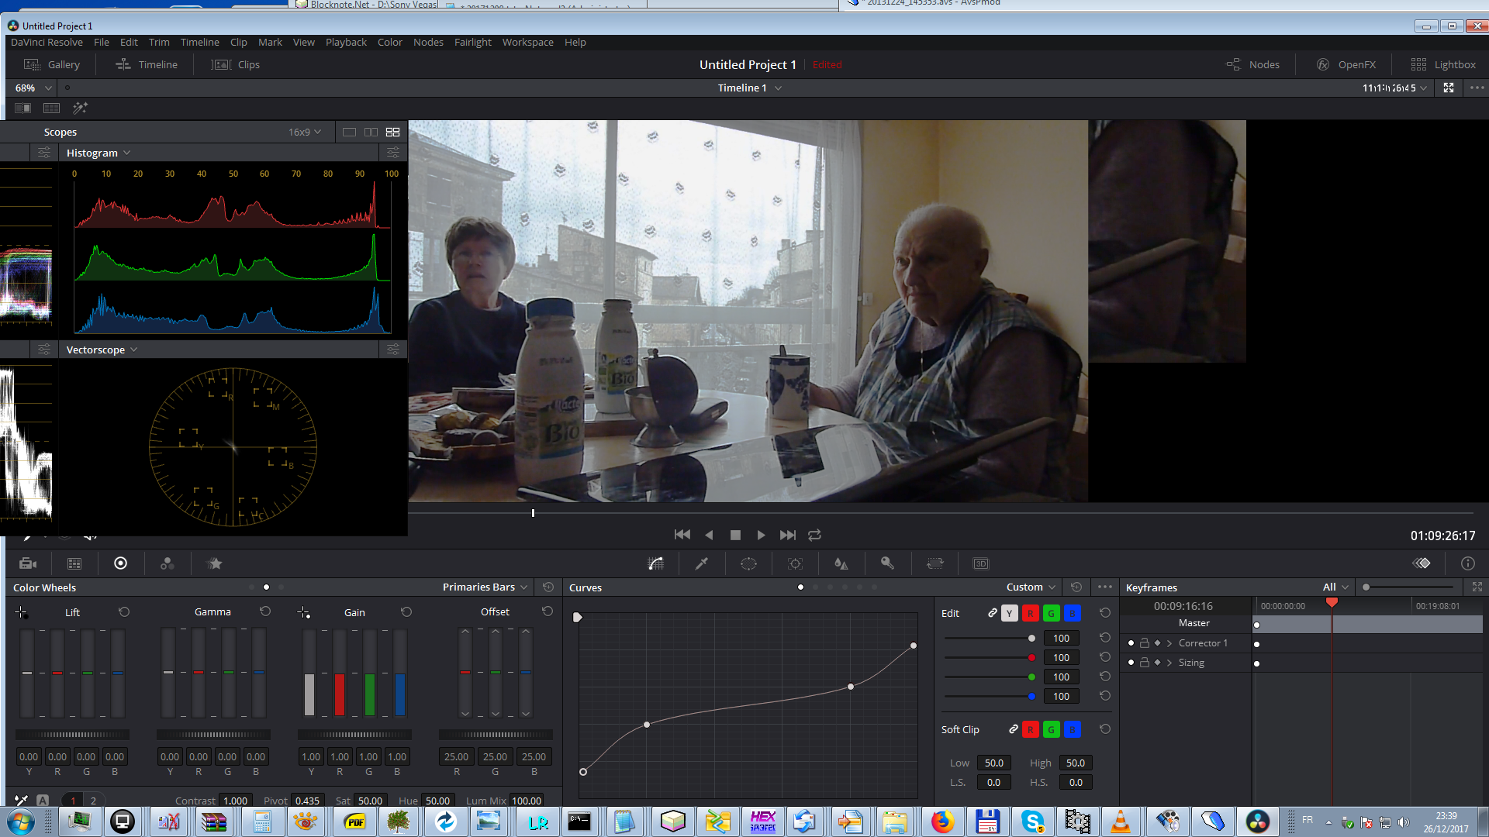The height and width of the screenshot is (837, 1489).
Task: Open the Power Window palette
Action: [x=748, y=563]
